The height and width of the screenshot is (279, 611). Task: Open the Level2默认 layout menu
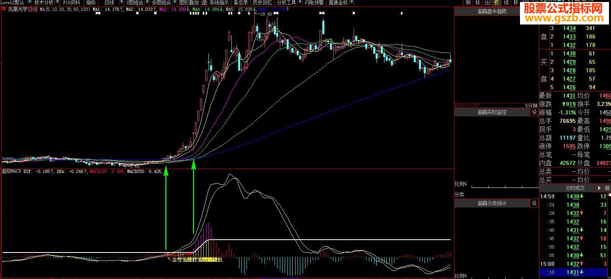tap(12, 2)
